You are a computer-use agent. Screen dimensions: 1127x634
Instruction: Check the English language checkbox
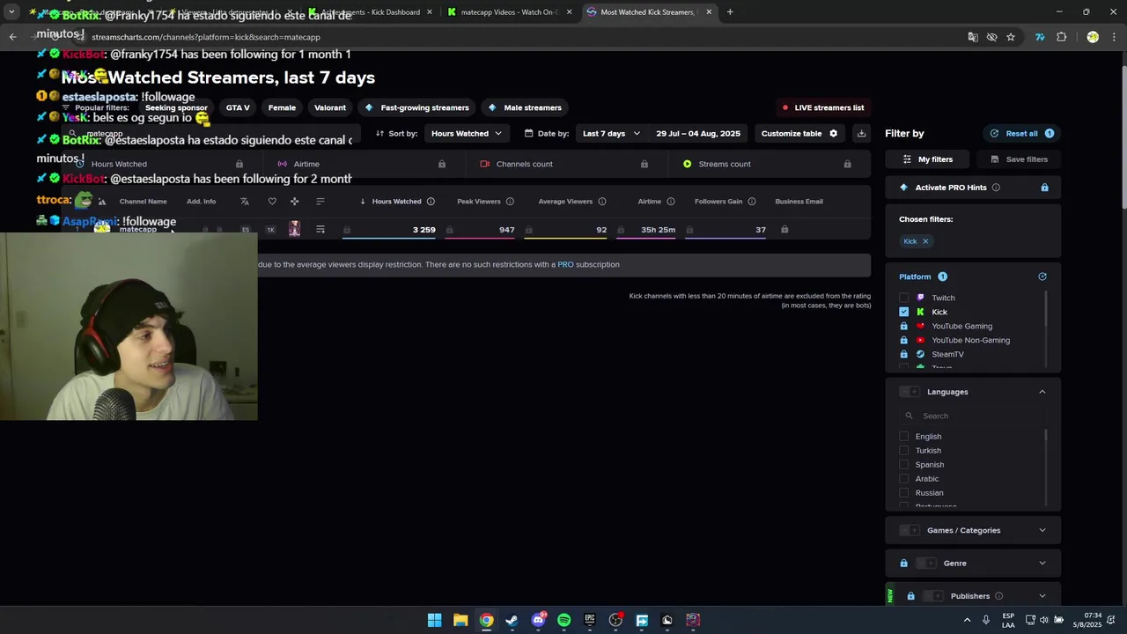pyautogui.click(x=904, y=437)
